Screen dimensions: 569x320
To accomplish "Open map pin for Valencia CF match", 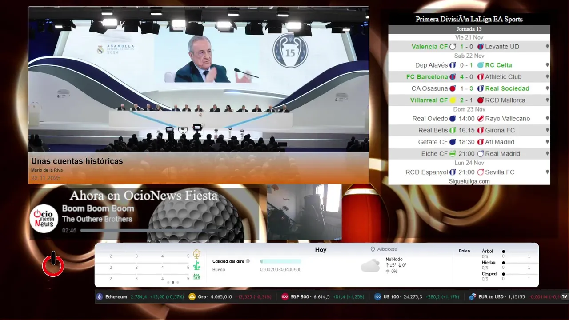I will tap(547, 46).
